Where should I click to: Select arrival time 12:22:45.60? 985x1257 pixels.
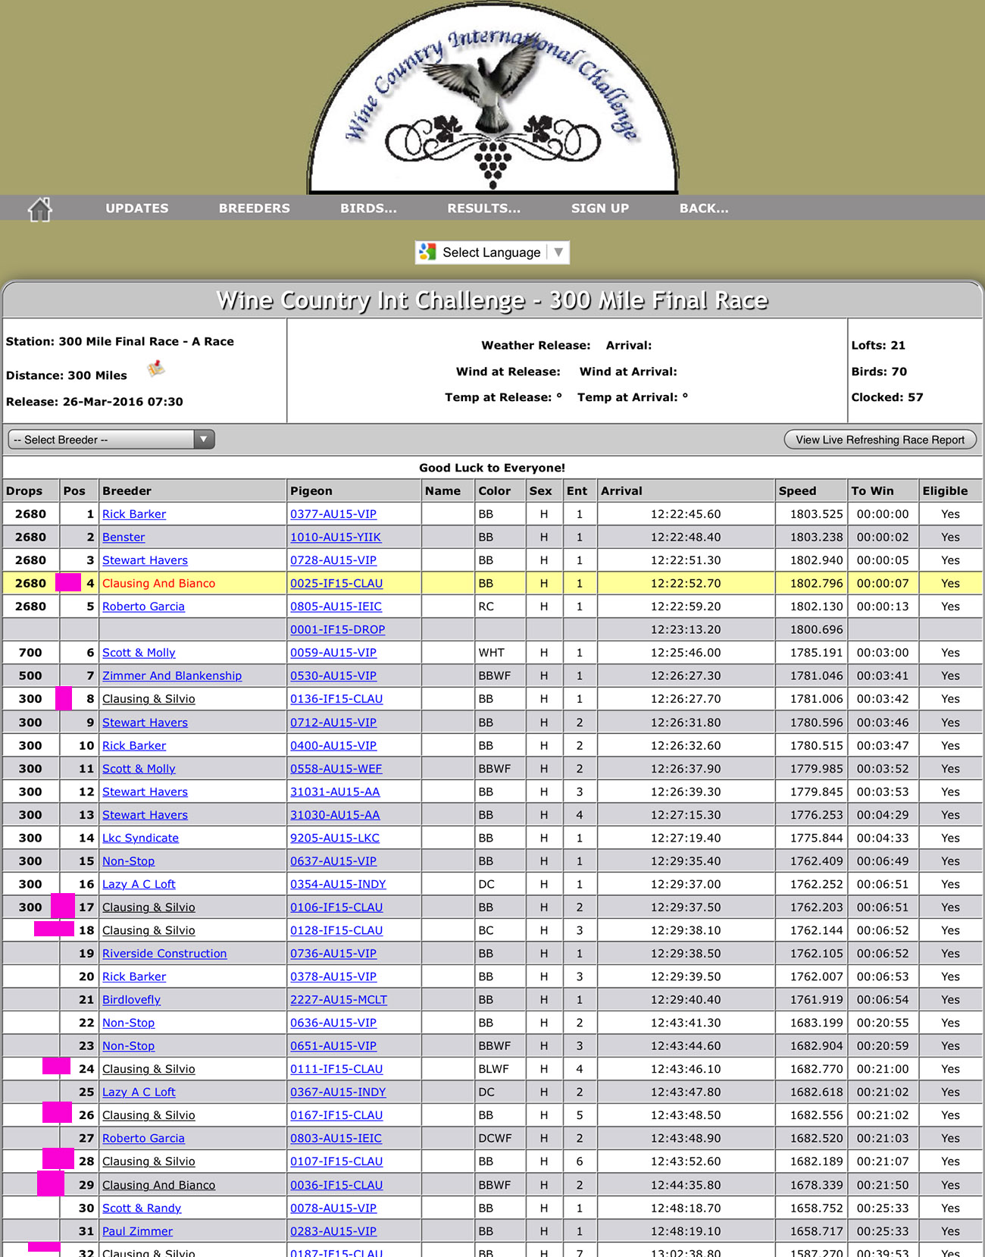tap(686, 514)
